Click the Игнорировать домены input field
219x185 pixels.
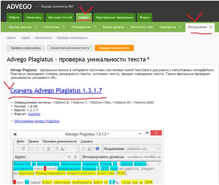click(143, 157)
